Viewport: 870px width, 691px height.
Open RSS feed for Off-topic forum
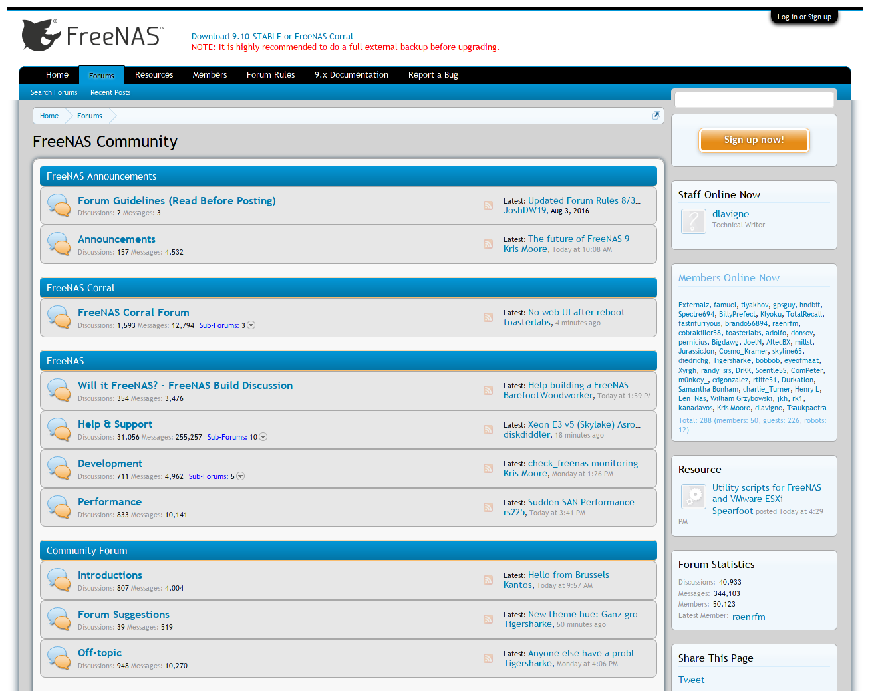pos(488,658)
